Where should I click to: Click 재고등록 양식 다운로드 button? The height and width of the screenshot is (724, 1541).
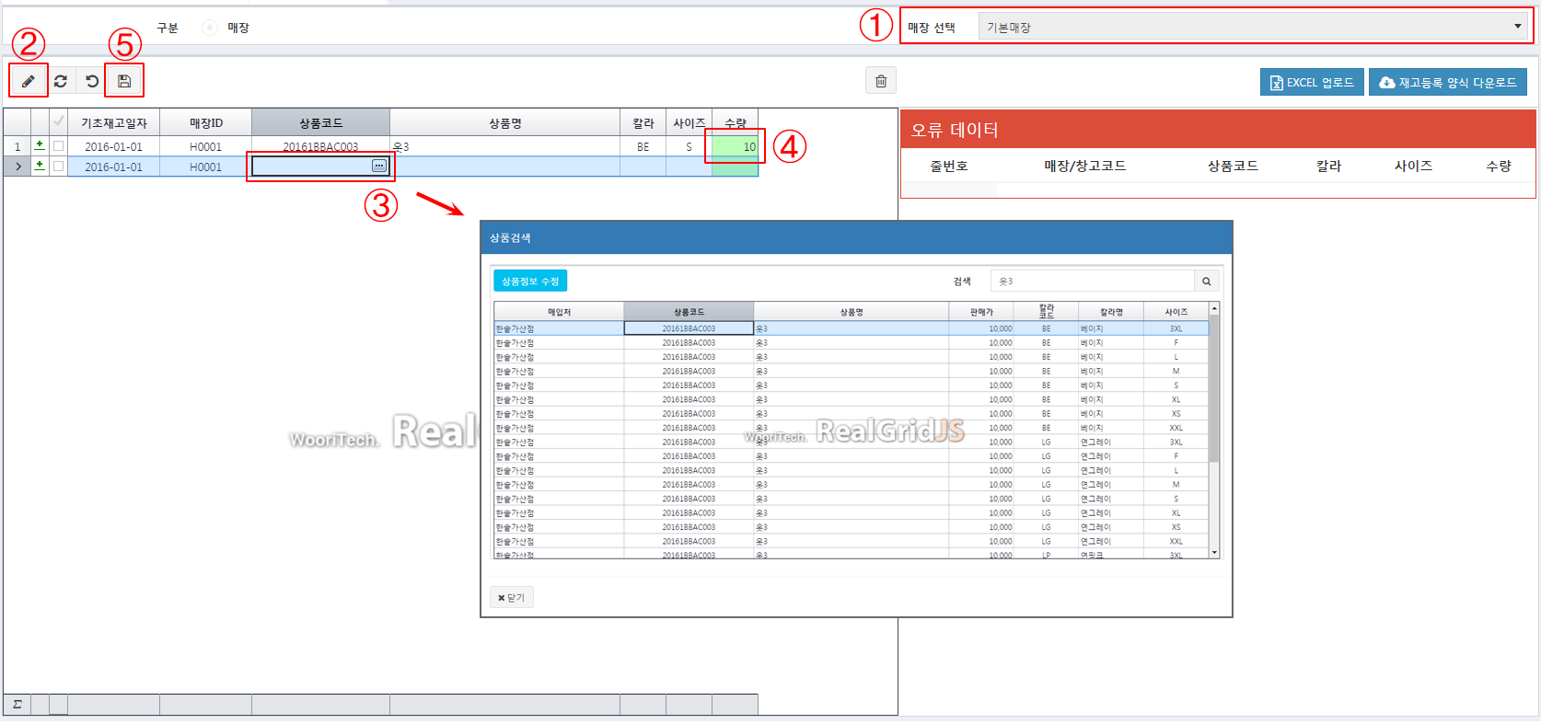point(1448,82)
